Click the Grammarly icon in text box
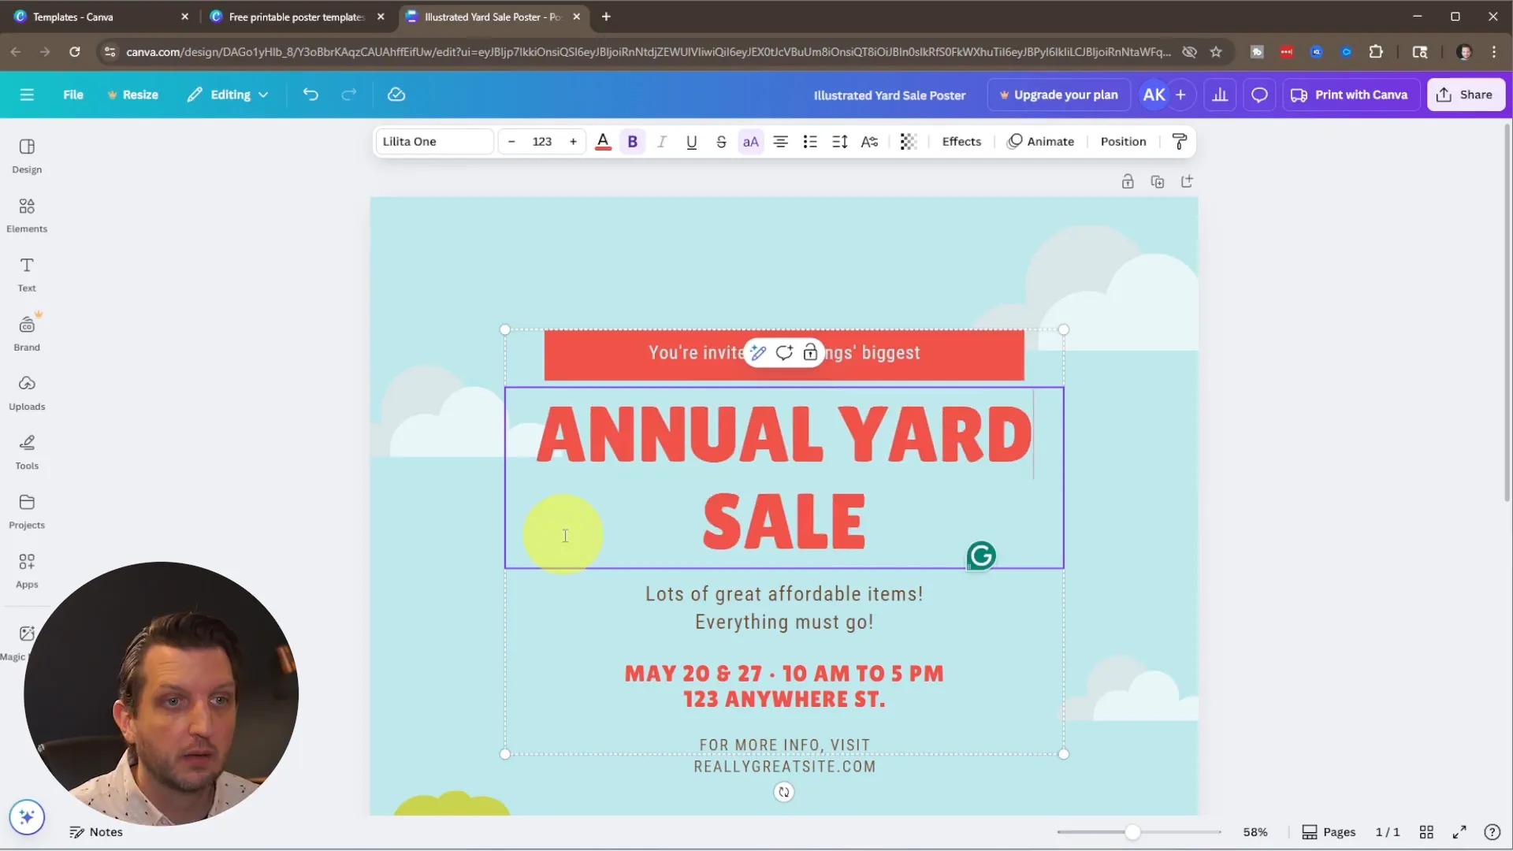This screenshot has height=851, width=1513. (981, 556)
